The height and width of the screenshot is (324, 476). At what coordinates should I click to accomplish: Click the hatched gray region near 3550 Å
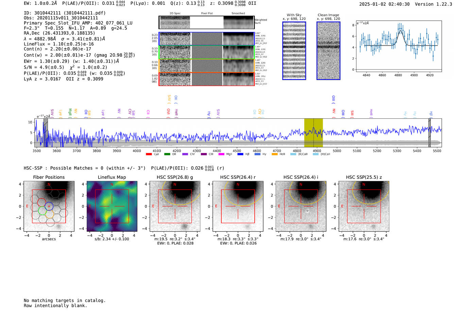coord(46,133)
